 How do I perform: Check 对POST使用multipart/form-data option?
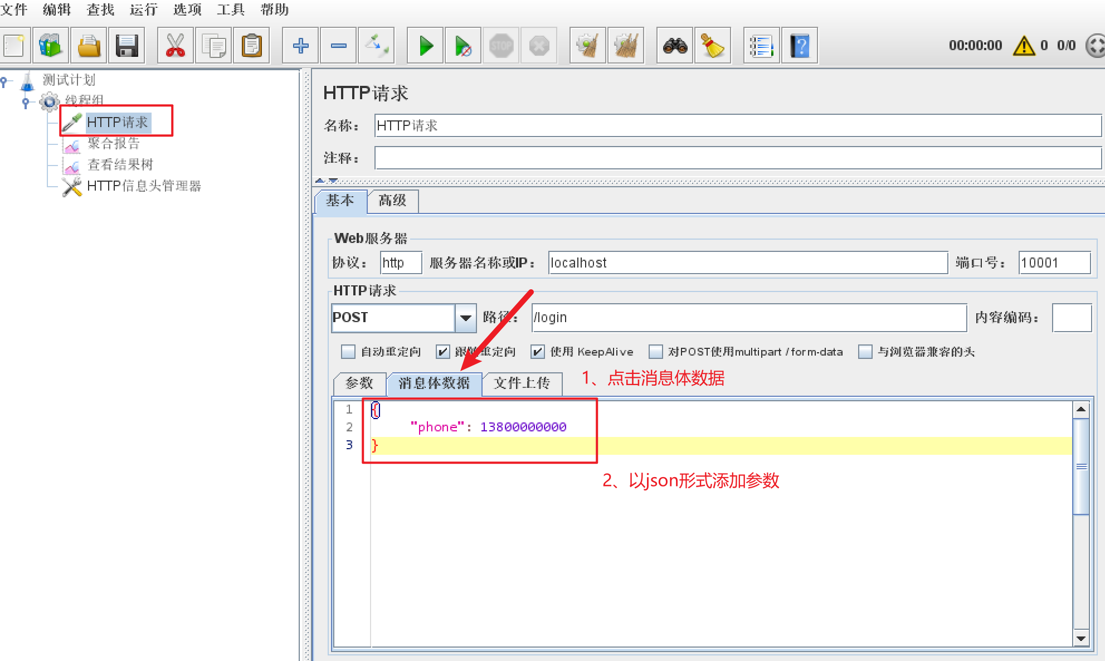[656, 352]
